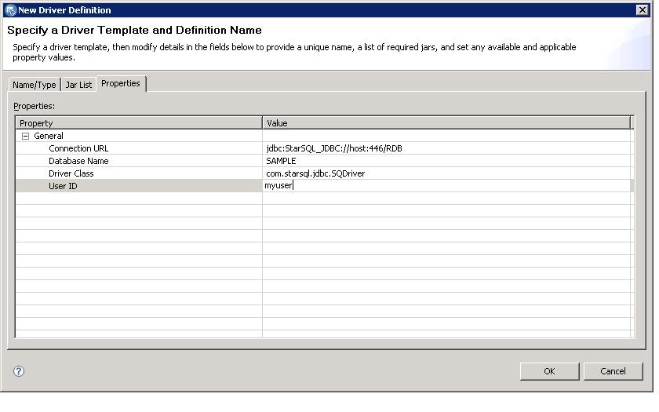Select the Properties tab
The width and height of the screenshot is (659, 412).
121,83
